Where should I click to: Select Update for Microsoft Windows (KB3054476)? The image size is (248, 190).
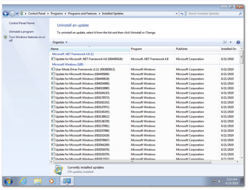coord(145,150)
